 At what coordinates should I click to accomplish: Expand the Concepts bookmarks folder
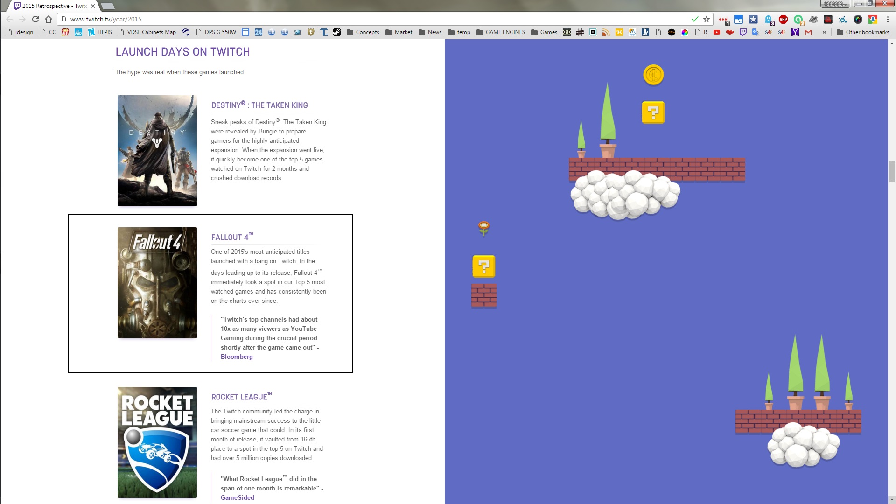point(363,32)
